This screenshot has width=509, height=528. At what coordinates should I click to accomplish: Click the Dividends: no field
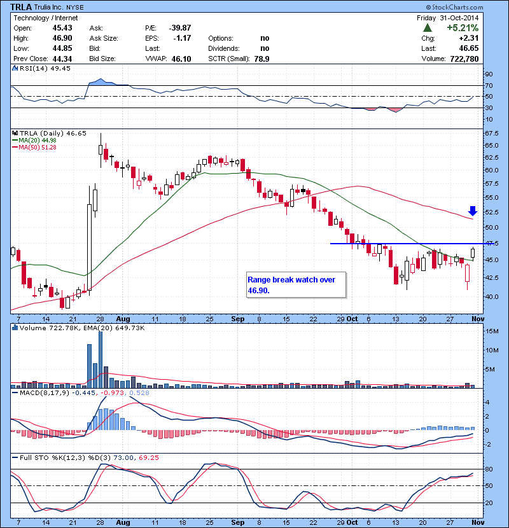(239, 48)
